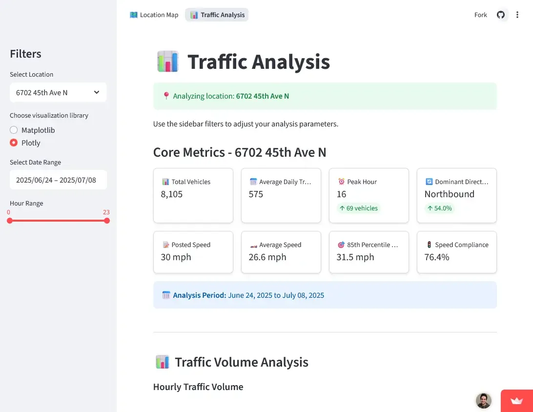This screenshot has height=412, width=533.
Task: Click the profile avatar at bottom right
Action: [x=483, y=400]
